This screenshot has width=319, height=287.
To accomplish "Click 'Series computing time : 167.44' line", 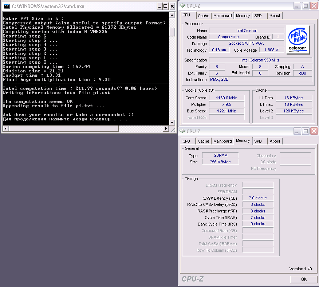I will [x=46, y=67].
